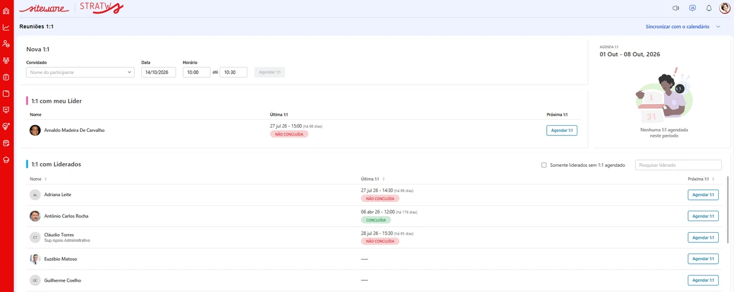Click the agenda date range 01 Out - 08 Out, 2026
Image resolution: width=734 pixels, height=292 pixels.
pyautogui.click(x=629, y=54)
